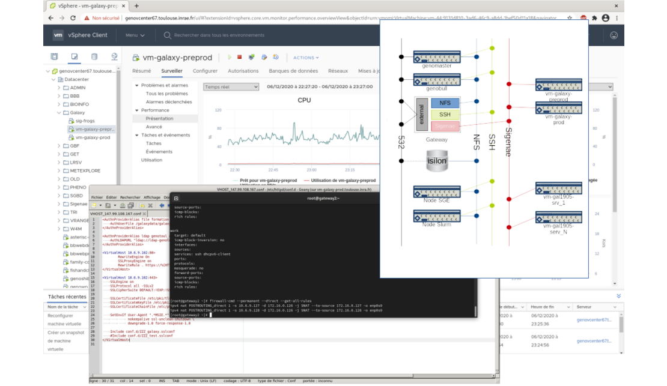Switch to the Résumé tab

tap(142, 71)
